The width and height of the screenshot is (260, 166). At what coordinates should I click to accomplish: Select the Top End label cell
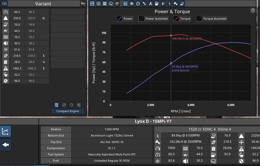click(x=56, y=142)
